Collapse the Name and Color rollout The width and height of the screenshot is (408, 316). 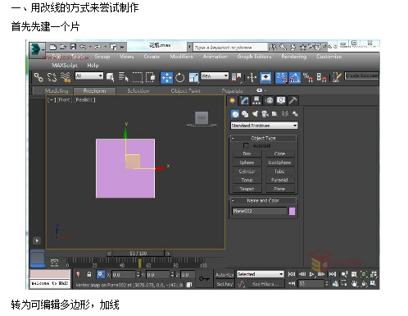coord(263,200)
